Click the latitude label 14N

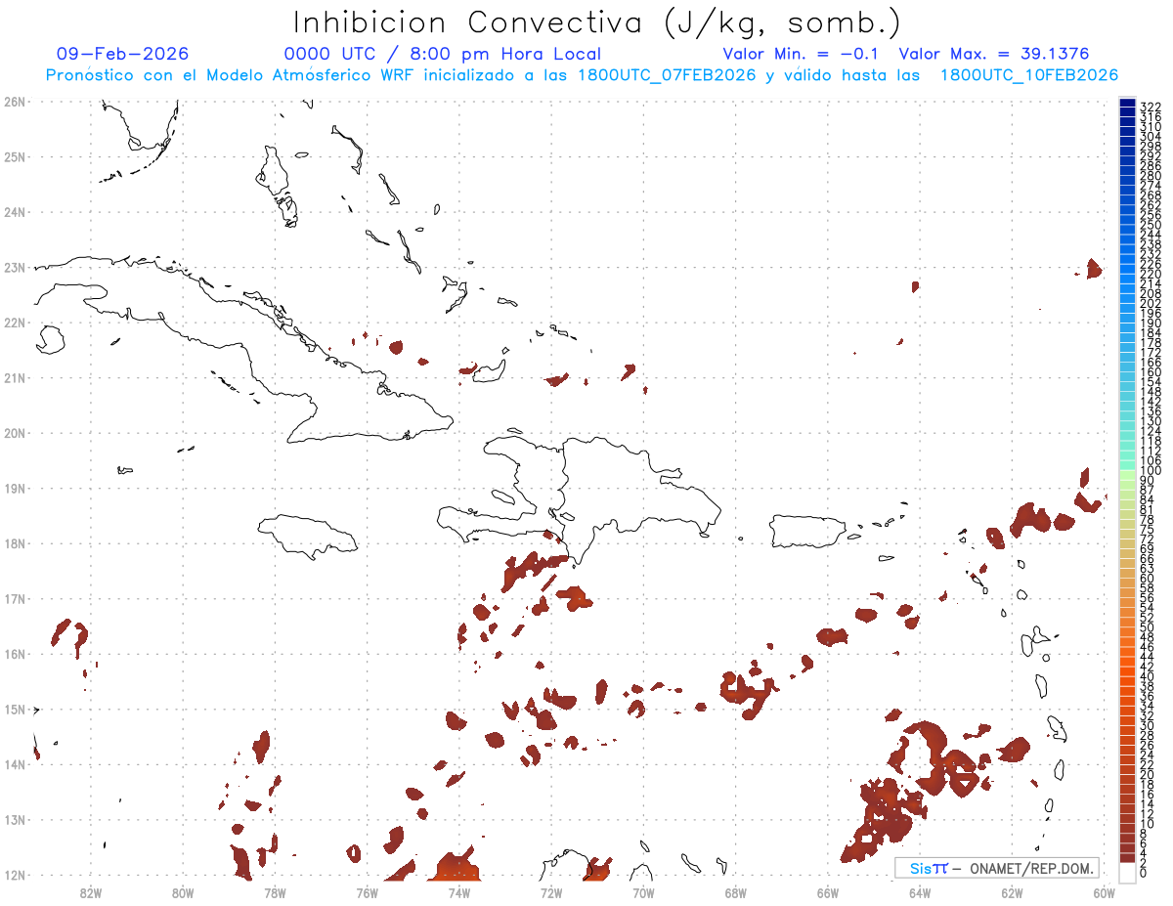(x=15, y=764)
